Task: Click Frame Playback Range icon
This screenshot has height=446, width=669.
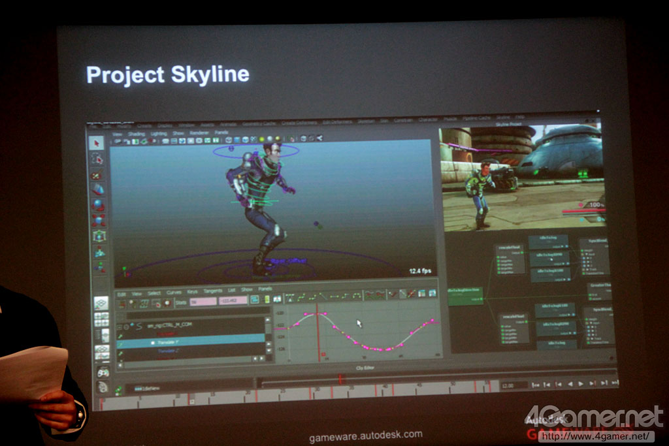Action: 267,299
